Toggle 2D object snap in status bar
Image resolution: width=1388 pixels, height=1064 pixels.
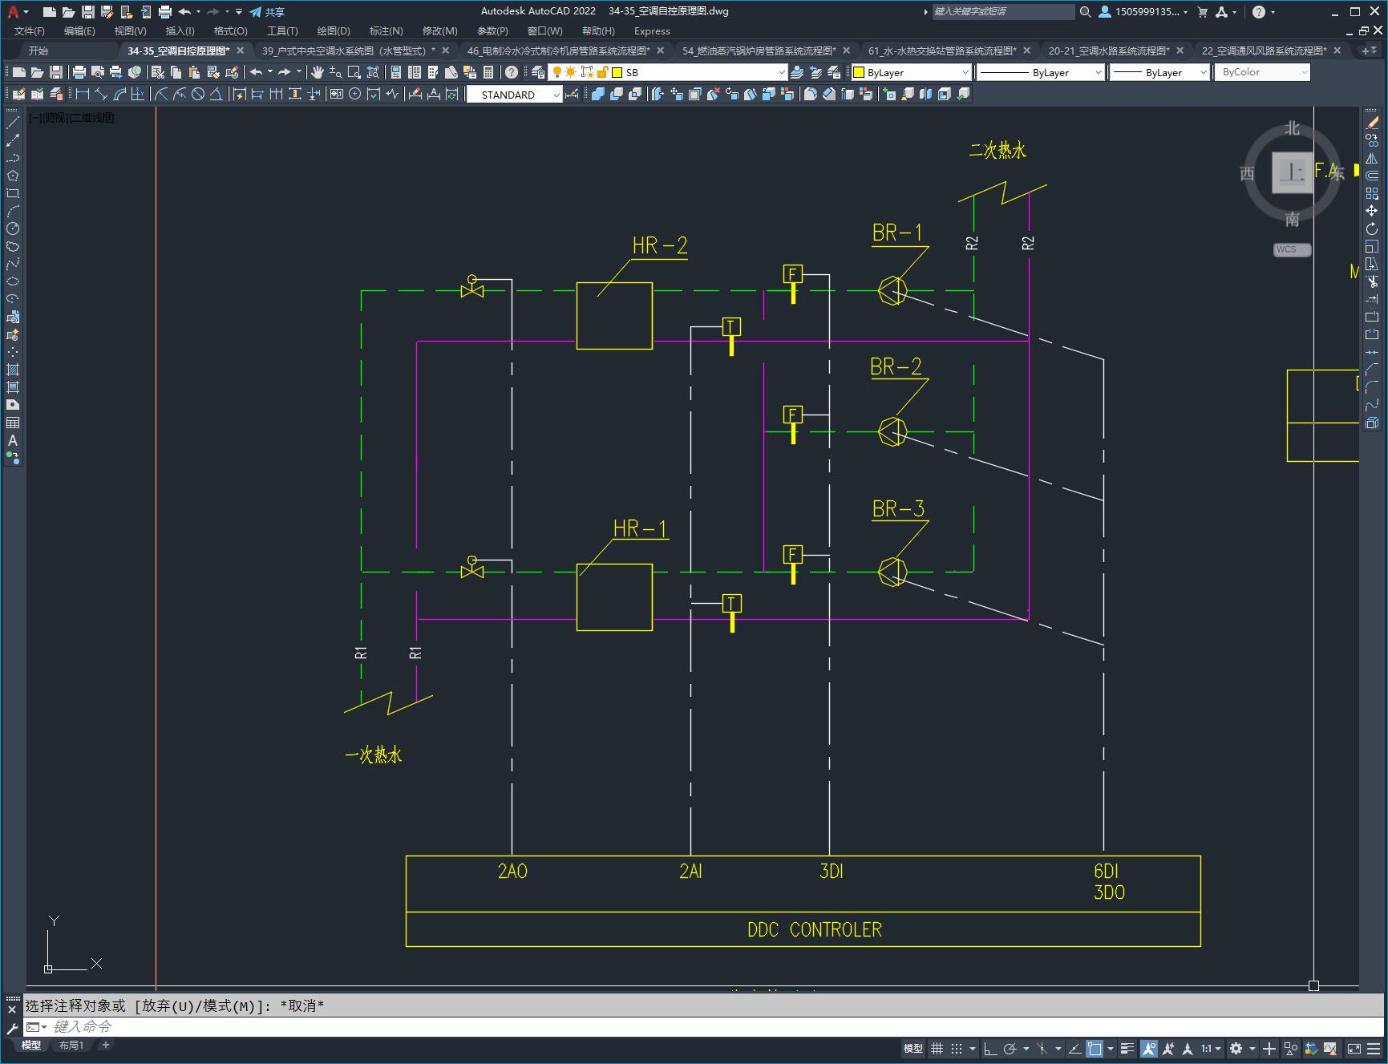(x=1095, y=1048)
